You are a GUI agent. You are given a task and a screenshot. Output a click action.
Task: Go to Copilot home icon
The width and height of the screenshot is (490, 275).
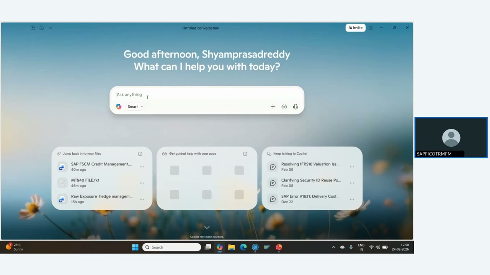point(42,28)
